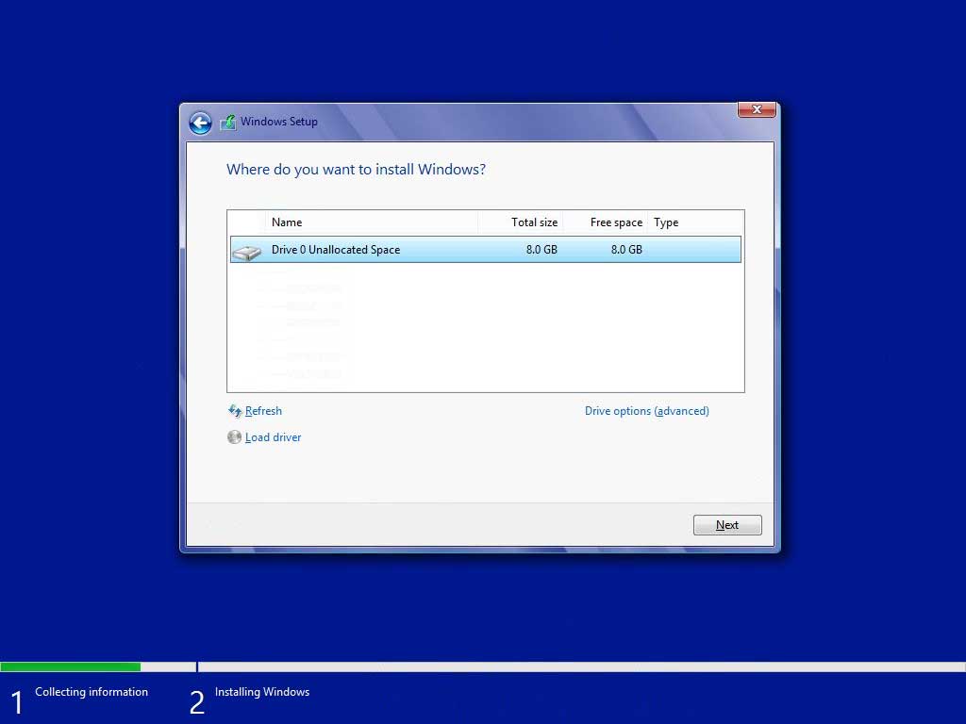Viewport: 966px width, 724px height.
Task: Click the Next button
Action: (727, 525)
